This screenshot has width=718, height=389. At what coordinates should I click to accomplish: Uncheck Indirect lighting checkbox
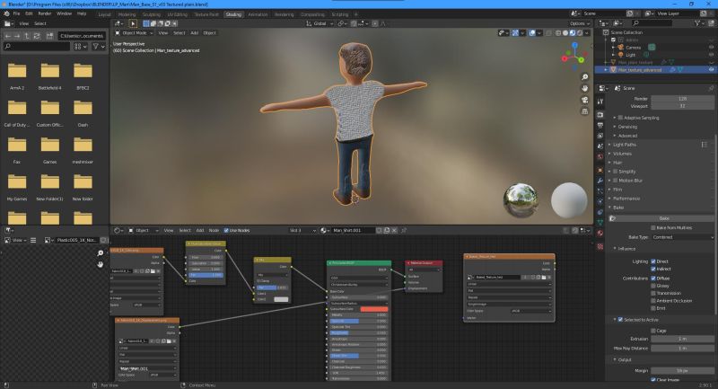pos(653,269)
